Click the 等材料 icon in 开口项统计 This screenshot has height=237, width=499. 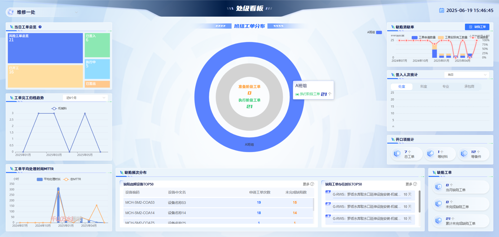tap(431, 154)
